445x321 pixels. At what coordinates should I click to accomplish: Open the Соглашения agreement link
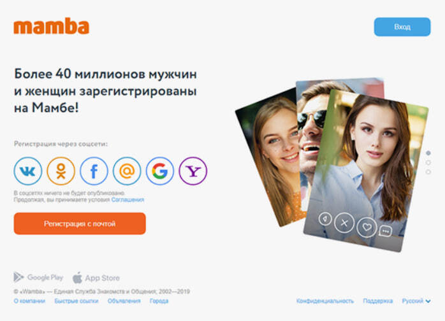128,199
